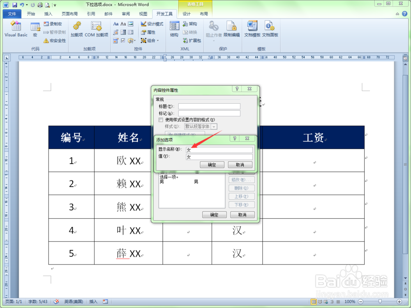
Task: Open the spelling check status icon
Action: 56,301
